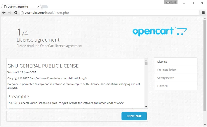Reload the page with refresh icon

[x=16, y=13]
